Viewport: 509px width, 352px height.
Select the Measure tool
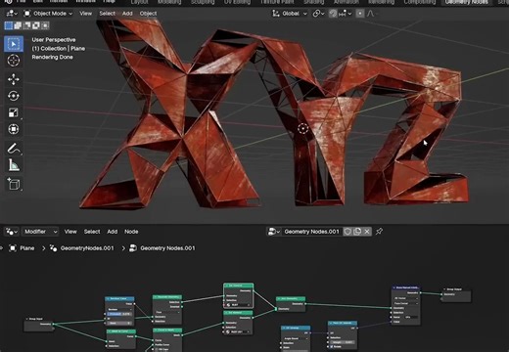click(x=14, y=165)
